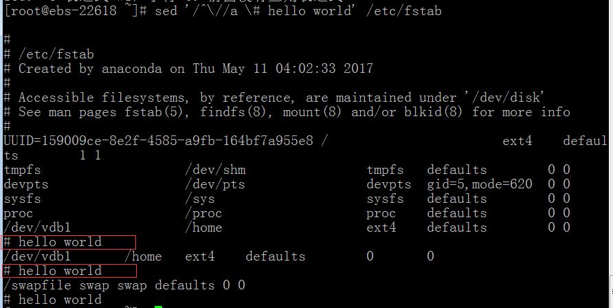Select the first red-boxed hello world line
The width and height of the screenshot is (613, 308).
point(69,242)
